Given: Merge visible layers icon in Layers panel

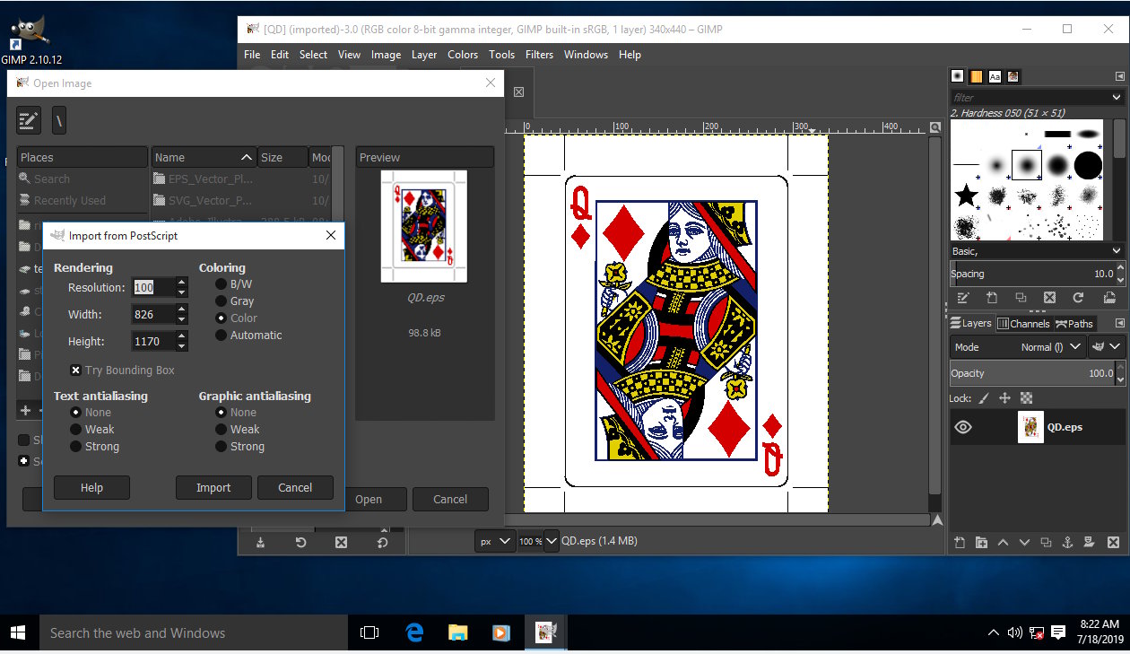Looking at the screenshot, I should (1089, 542).
